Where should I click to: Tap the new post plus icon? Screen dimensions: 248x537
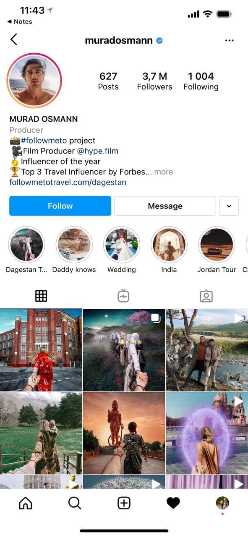124,503
